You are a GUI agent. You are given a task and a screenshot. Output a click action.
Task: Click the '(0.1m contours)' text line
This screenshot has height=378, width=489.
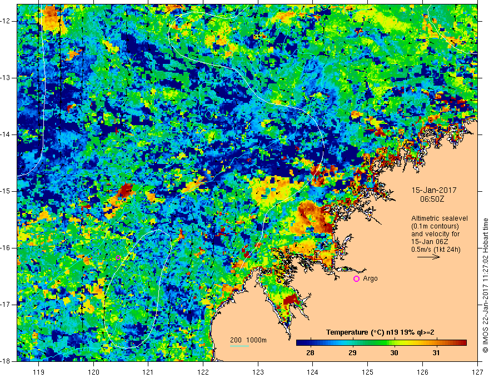pos(435,226)
